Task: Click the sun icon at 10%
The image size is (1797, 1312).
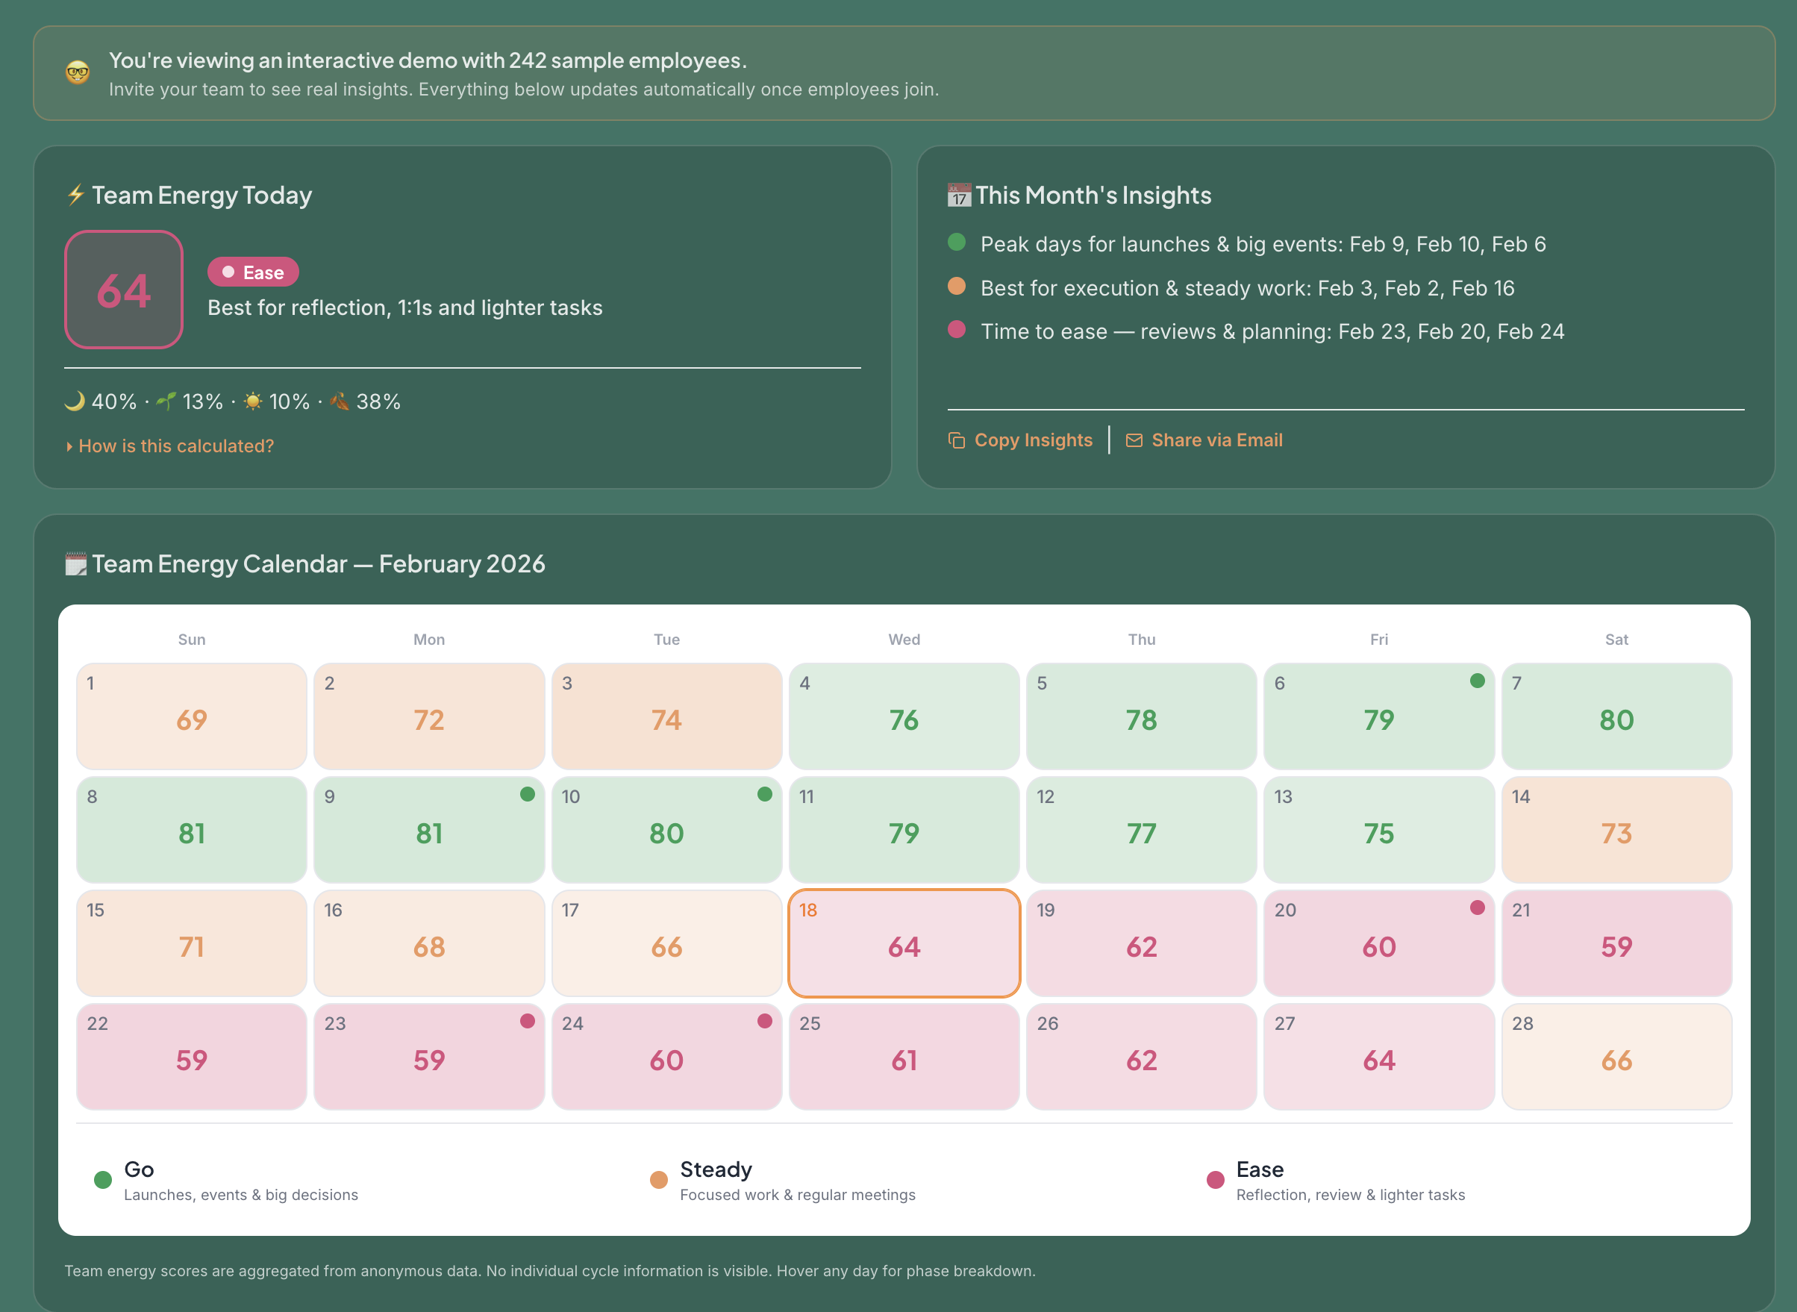Action: pyautogui.click(x=252, y=401)
